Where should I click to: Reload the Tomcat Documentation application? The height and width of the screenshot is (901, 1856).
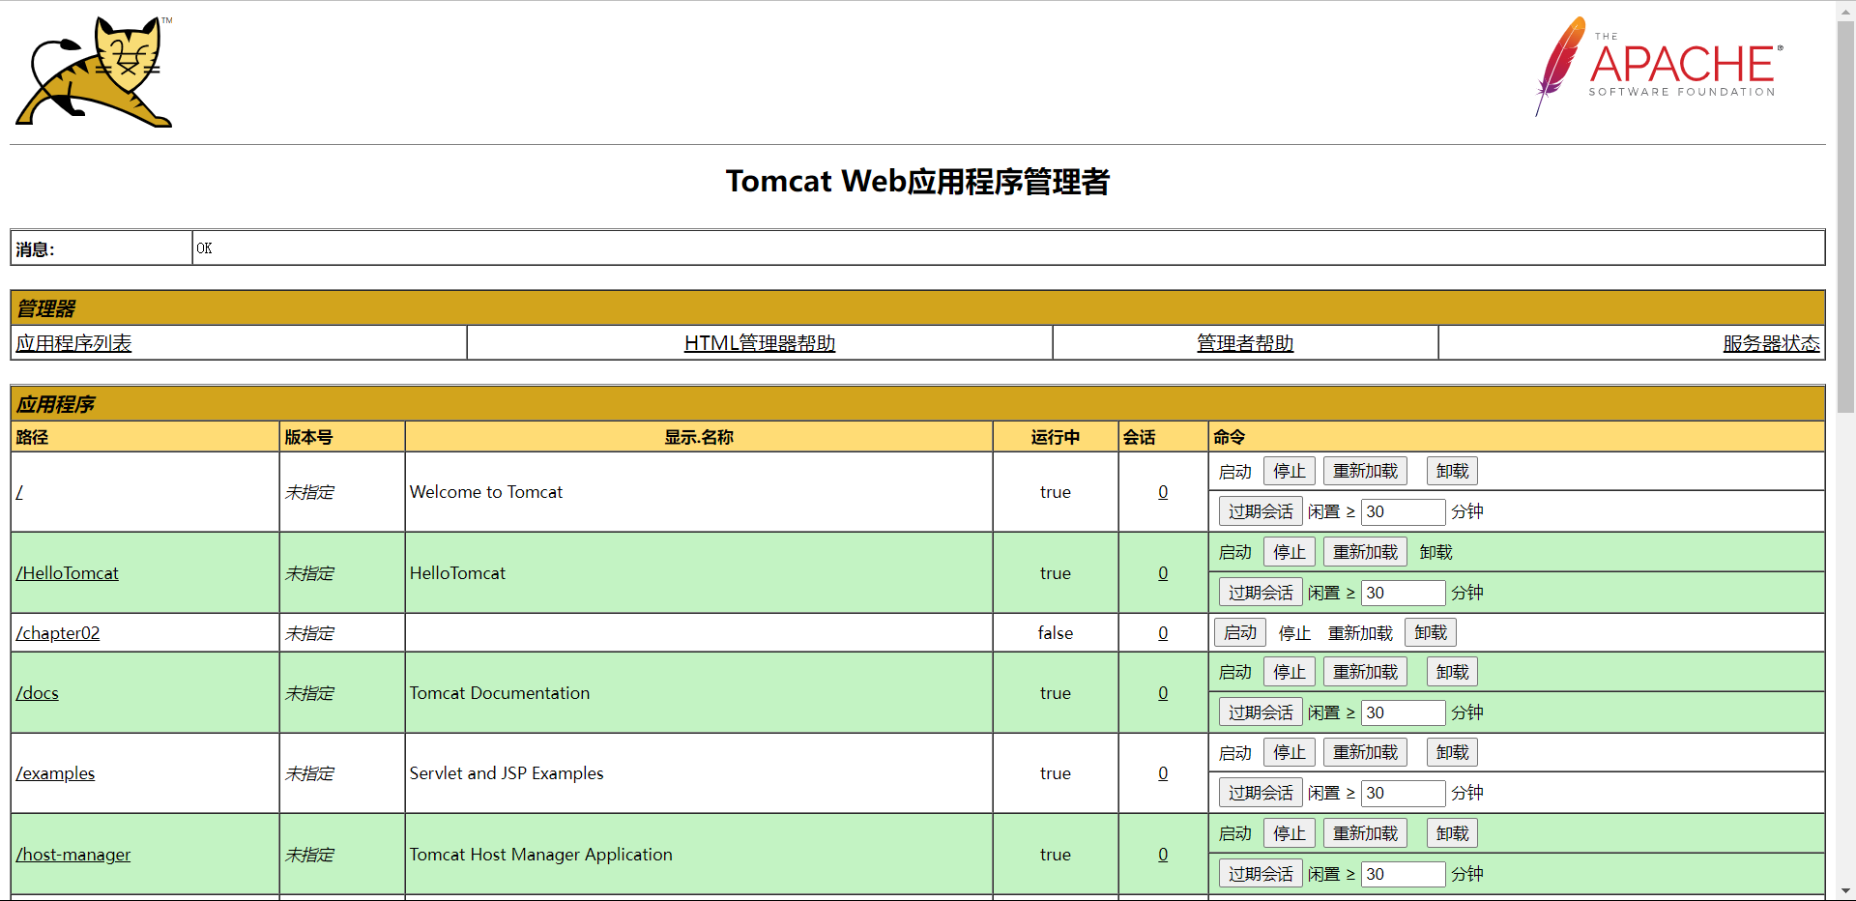(1365, 672)
